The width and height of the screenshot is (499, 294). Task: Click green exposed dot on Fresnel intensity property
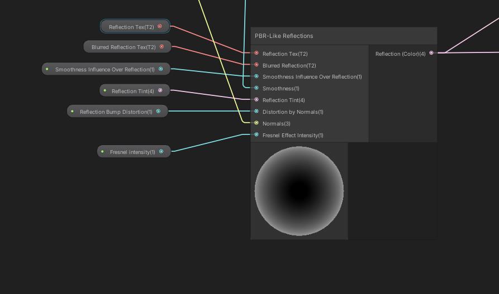click(x=102, y=152)
